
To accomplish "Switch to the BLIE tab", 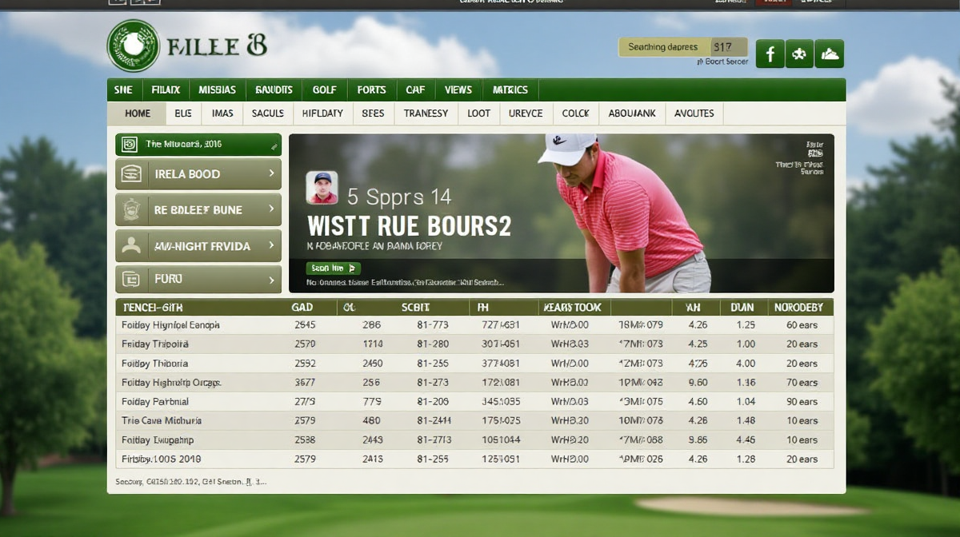I will tap(183, 113).
